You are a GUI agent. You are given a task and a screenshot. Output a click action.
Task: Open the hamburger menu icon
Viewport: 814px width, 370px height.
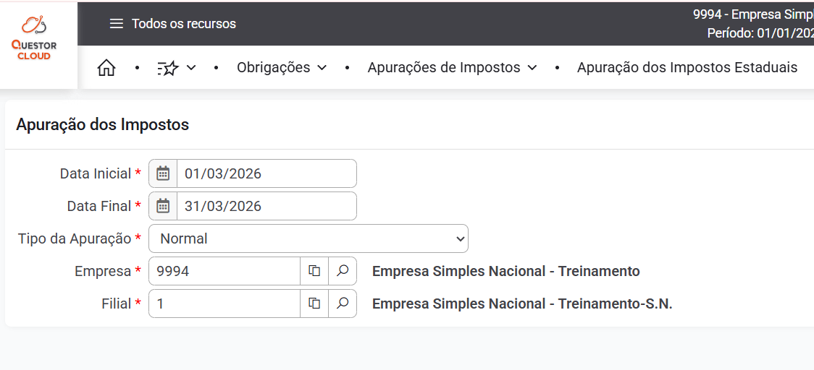tap(116, 24)
